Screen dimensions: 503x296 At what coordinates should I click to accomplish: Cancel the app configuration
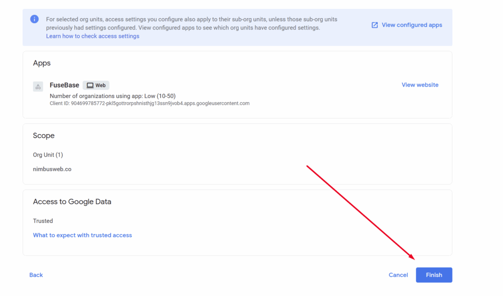pyautogui.click(x=398, y=275)
